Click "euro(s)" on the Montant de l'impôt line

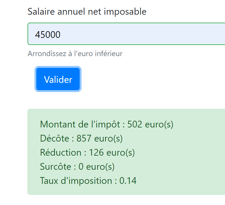coord(159,124)
